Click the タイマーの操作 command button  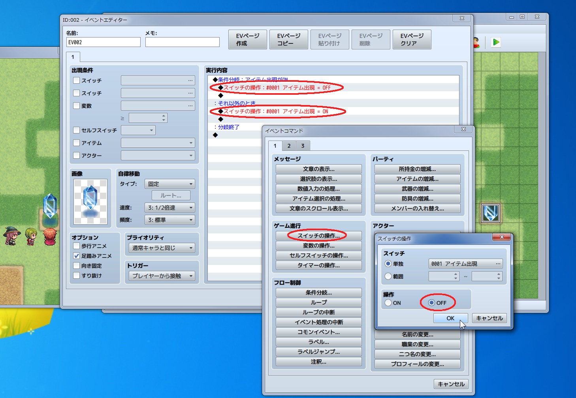point(318,265)
